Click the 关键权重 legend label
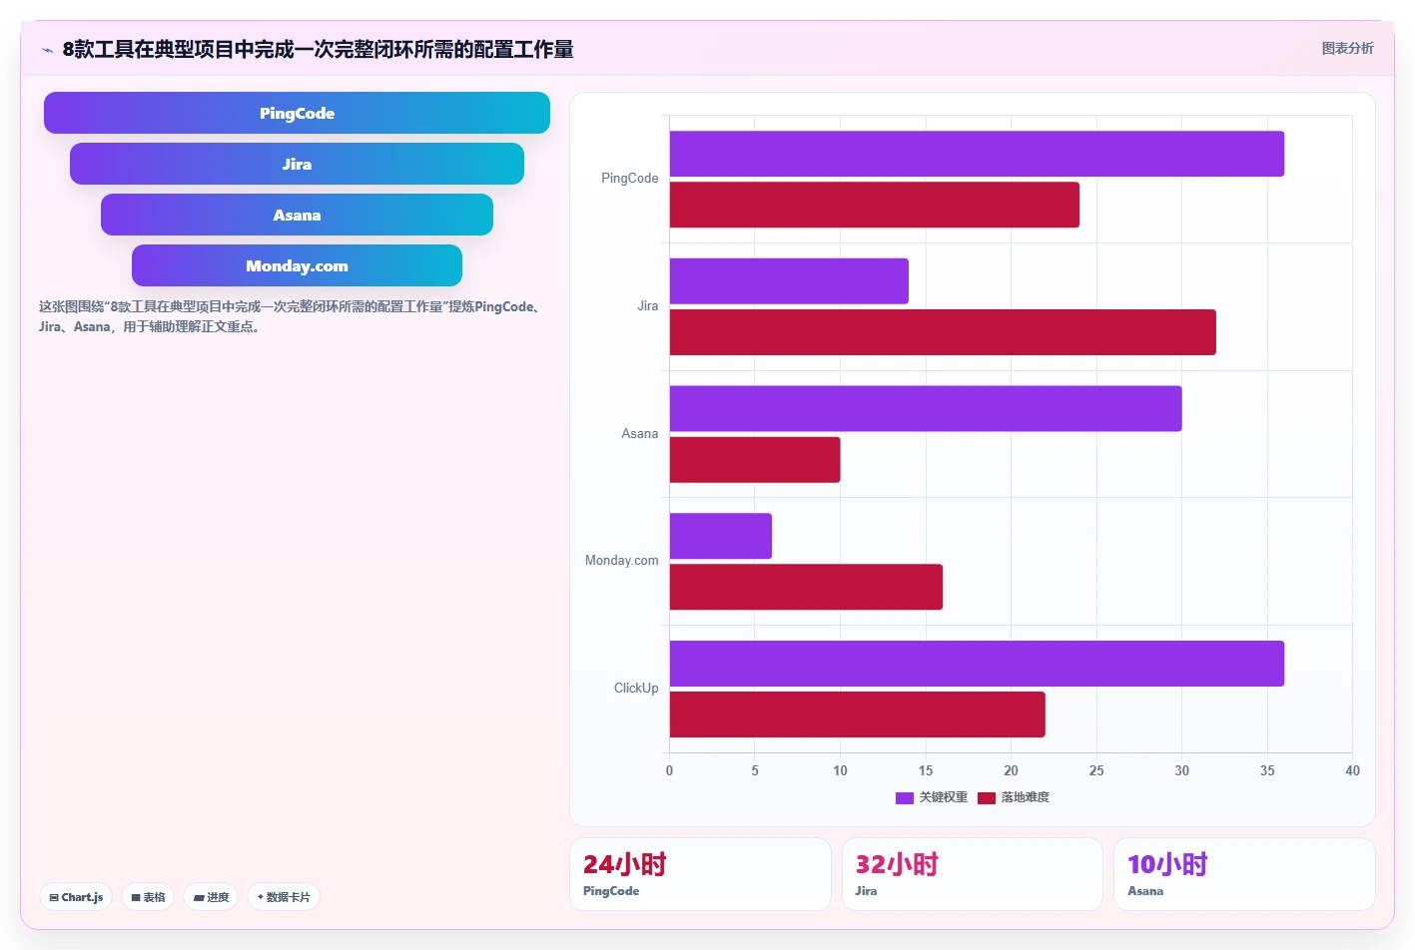The width and height of the screenshot is (1415, 950). point(944,797)
